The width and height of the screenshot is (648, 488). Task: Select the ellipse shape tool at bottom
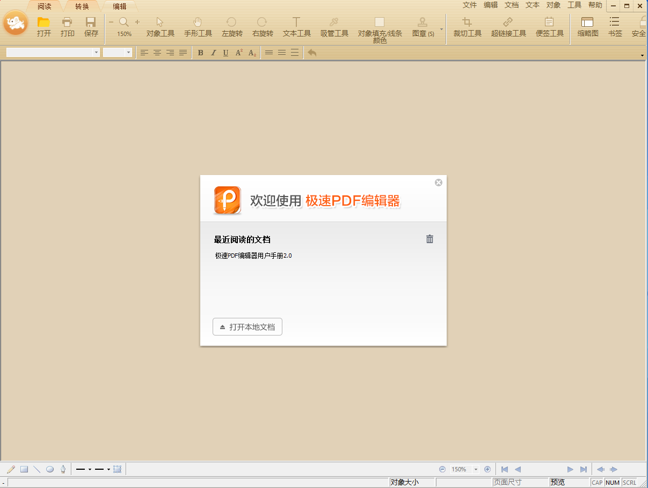coord(50,469)
